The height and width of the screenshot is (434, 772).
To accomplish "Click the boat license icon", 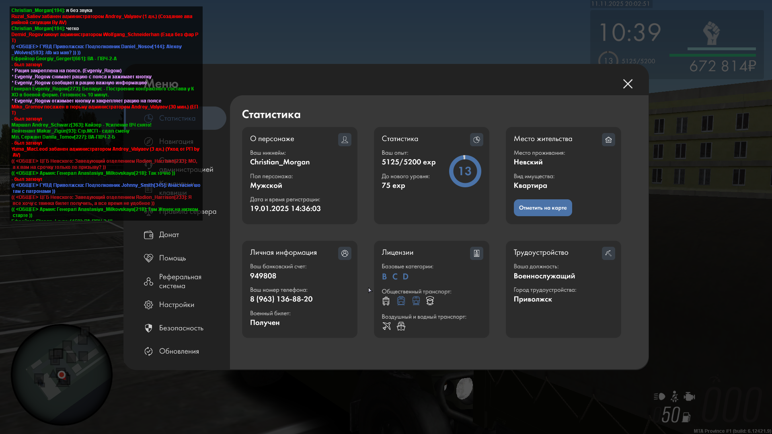I will 401,326.
